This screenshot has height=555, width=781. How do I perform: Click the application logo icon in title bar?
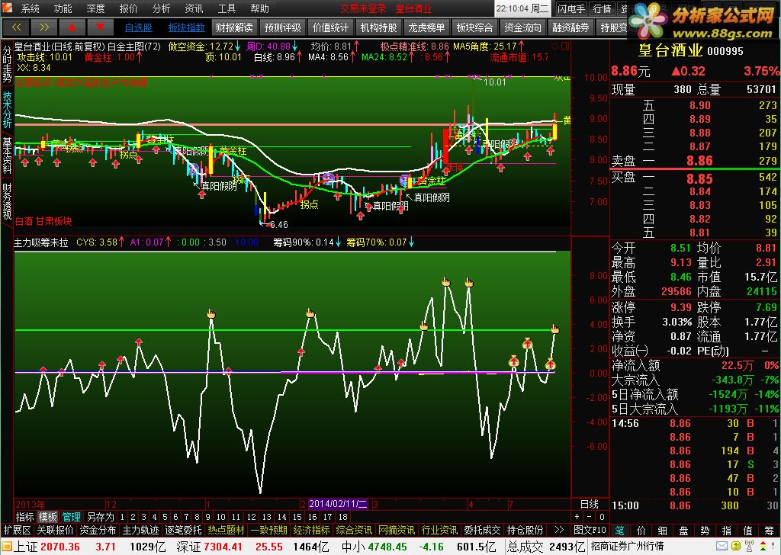(x=8, y=8)
